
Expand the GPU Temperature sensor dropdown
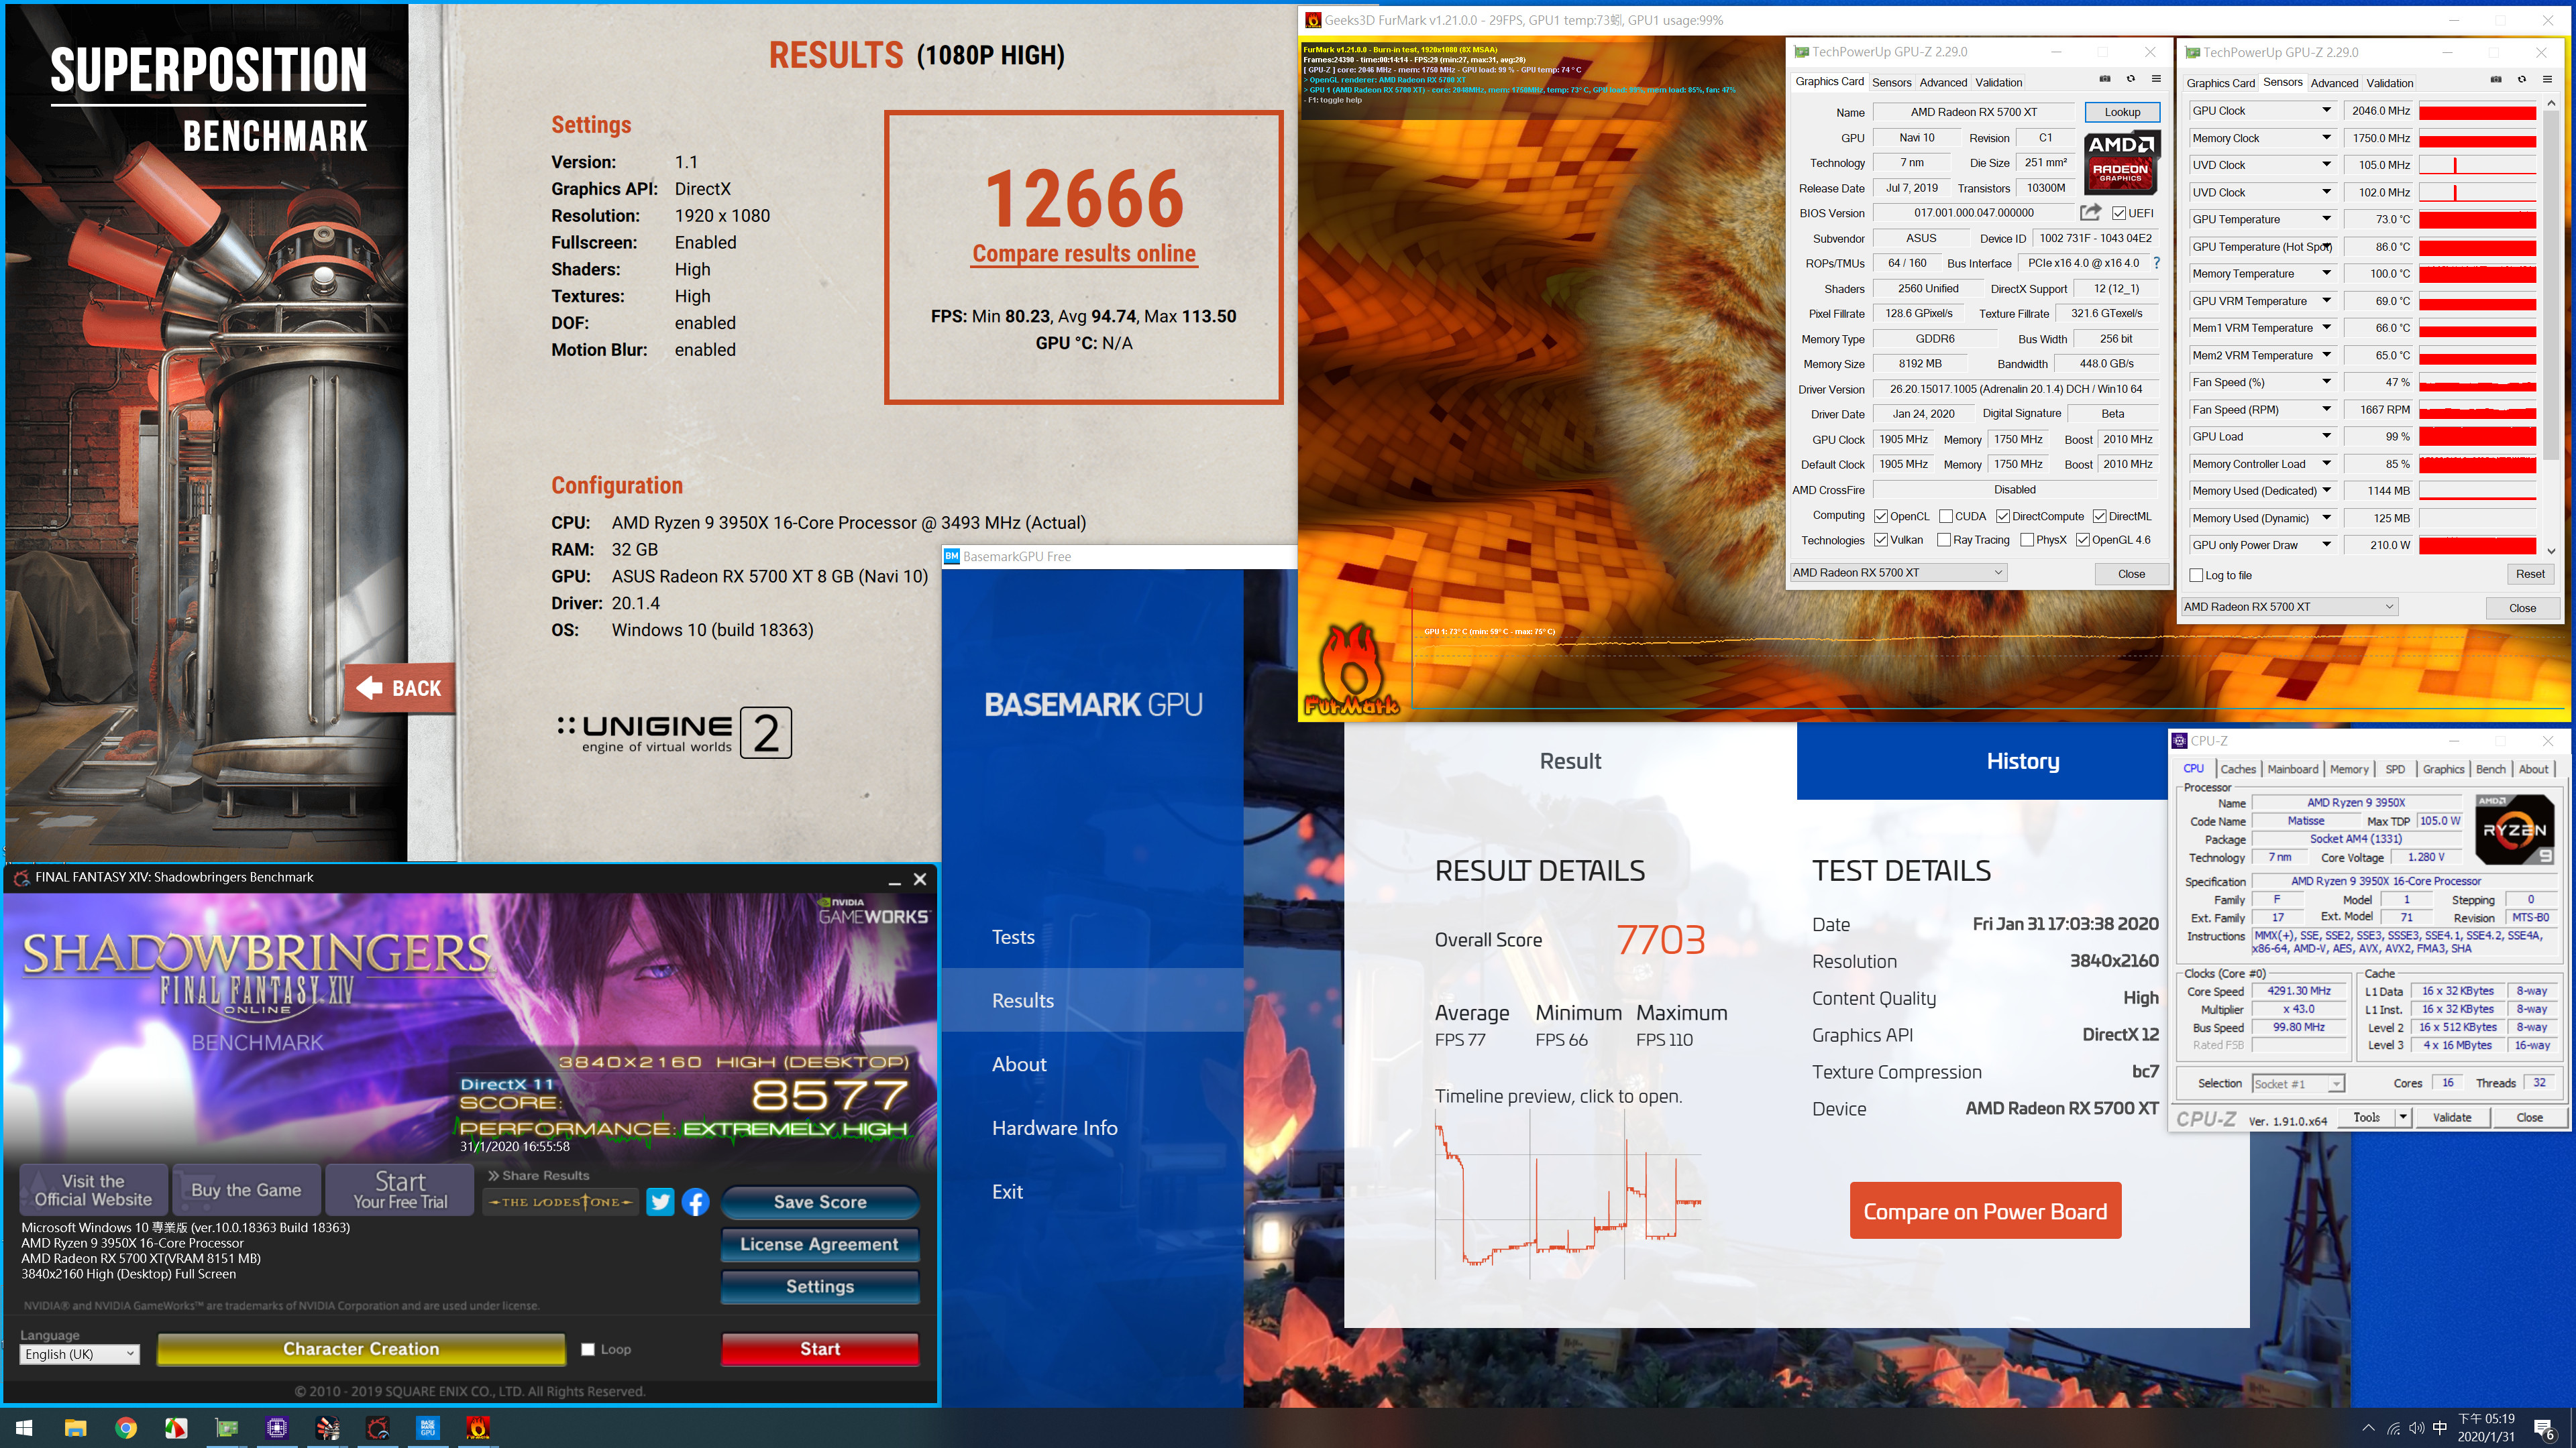2326,219
